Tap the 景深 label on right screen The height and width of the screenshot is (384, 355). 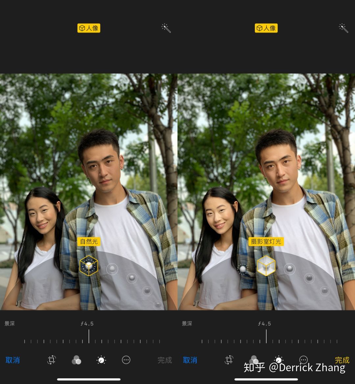click(x=187, y=324)
